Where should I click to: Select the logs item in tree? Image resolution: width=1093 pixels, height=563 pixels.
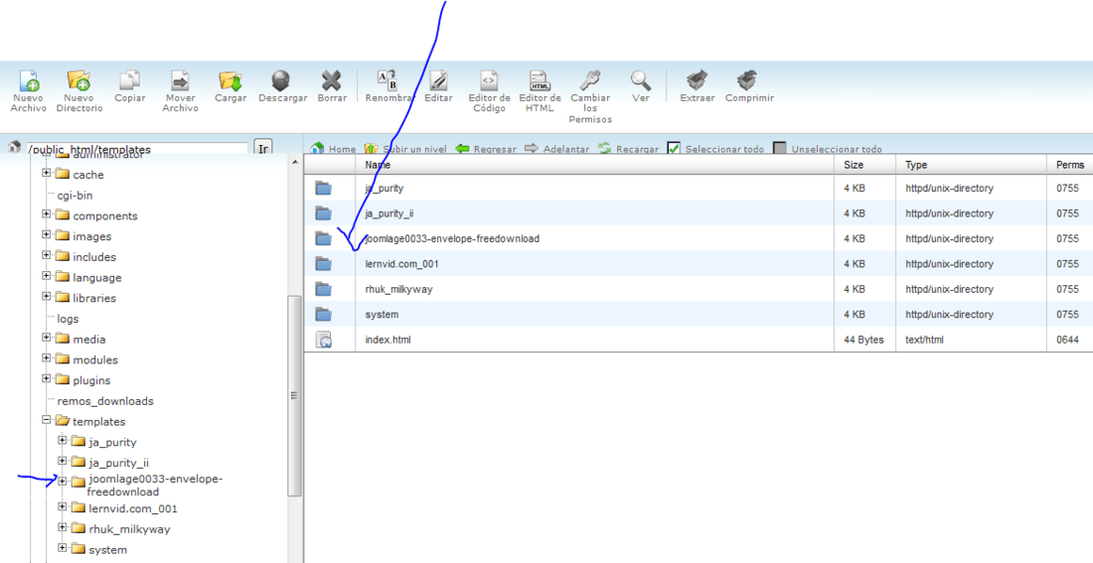coord(68,319)
